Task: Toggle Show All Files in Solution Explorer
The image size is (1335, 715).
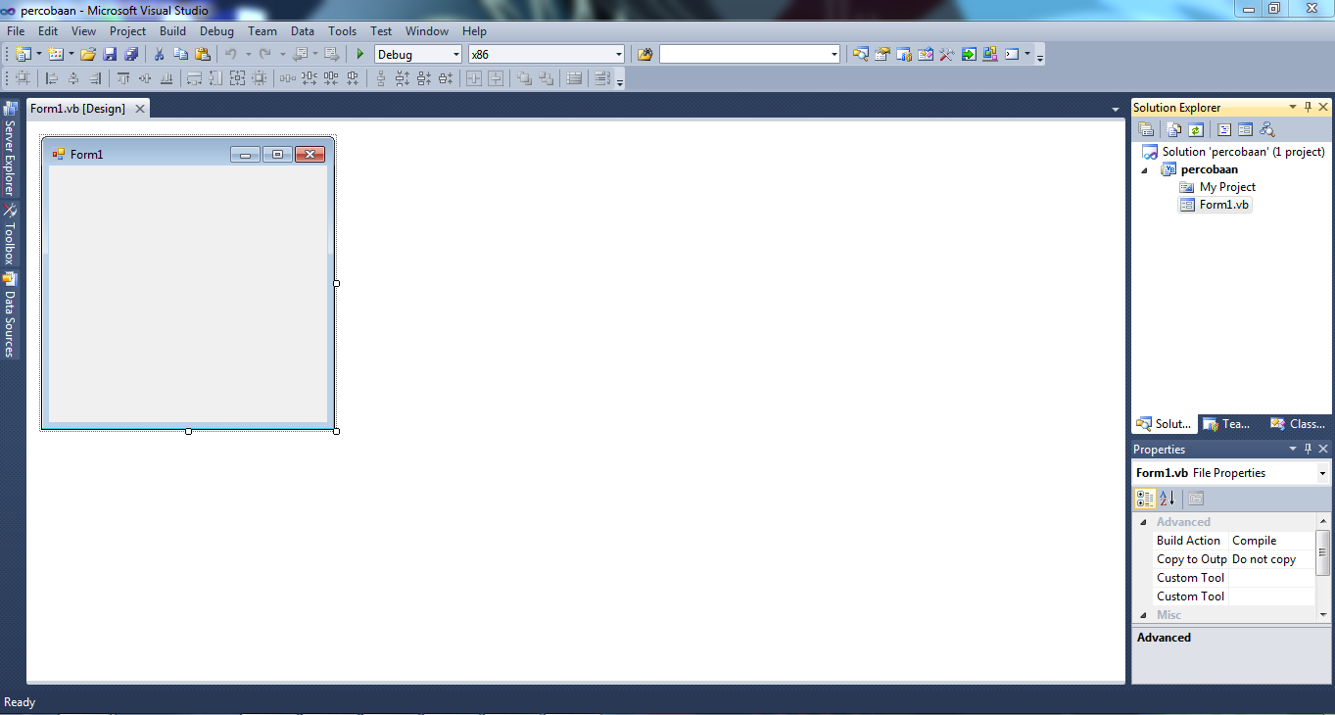Action: (x=1173, y=128)
